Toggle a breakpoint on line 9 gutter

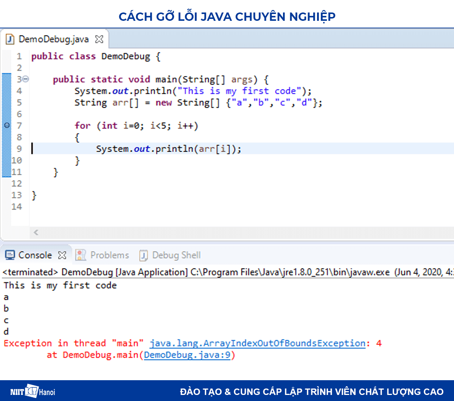[x=6, y=149]
